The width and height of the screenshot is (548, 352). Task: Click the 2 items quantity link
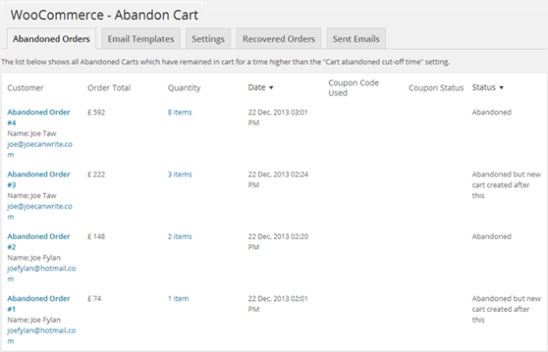(180, 236)
